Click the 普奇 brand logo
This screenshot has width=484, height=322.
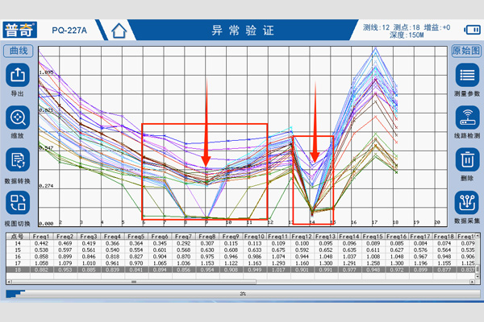pos(22,30)
